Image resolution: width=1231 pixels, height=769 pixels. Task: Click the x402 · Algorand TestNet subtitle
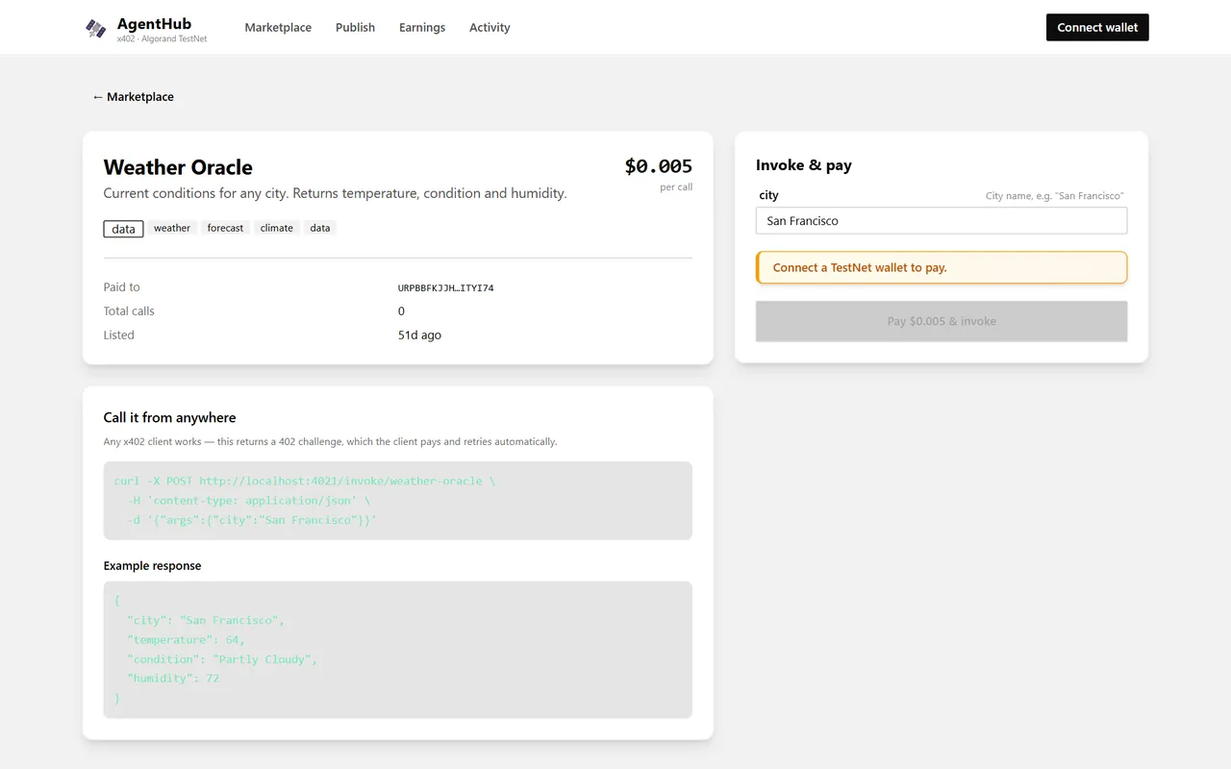(x=162, y=39)
